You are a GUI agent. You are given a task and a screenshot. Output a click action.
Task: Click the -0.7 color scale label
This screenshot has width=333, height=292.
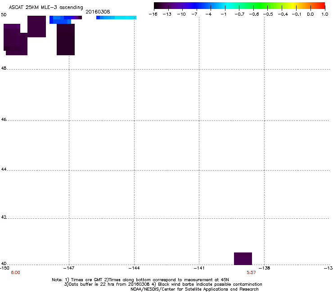coord(239,14)
